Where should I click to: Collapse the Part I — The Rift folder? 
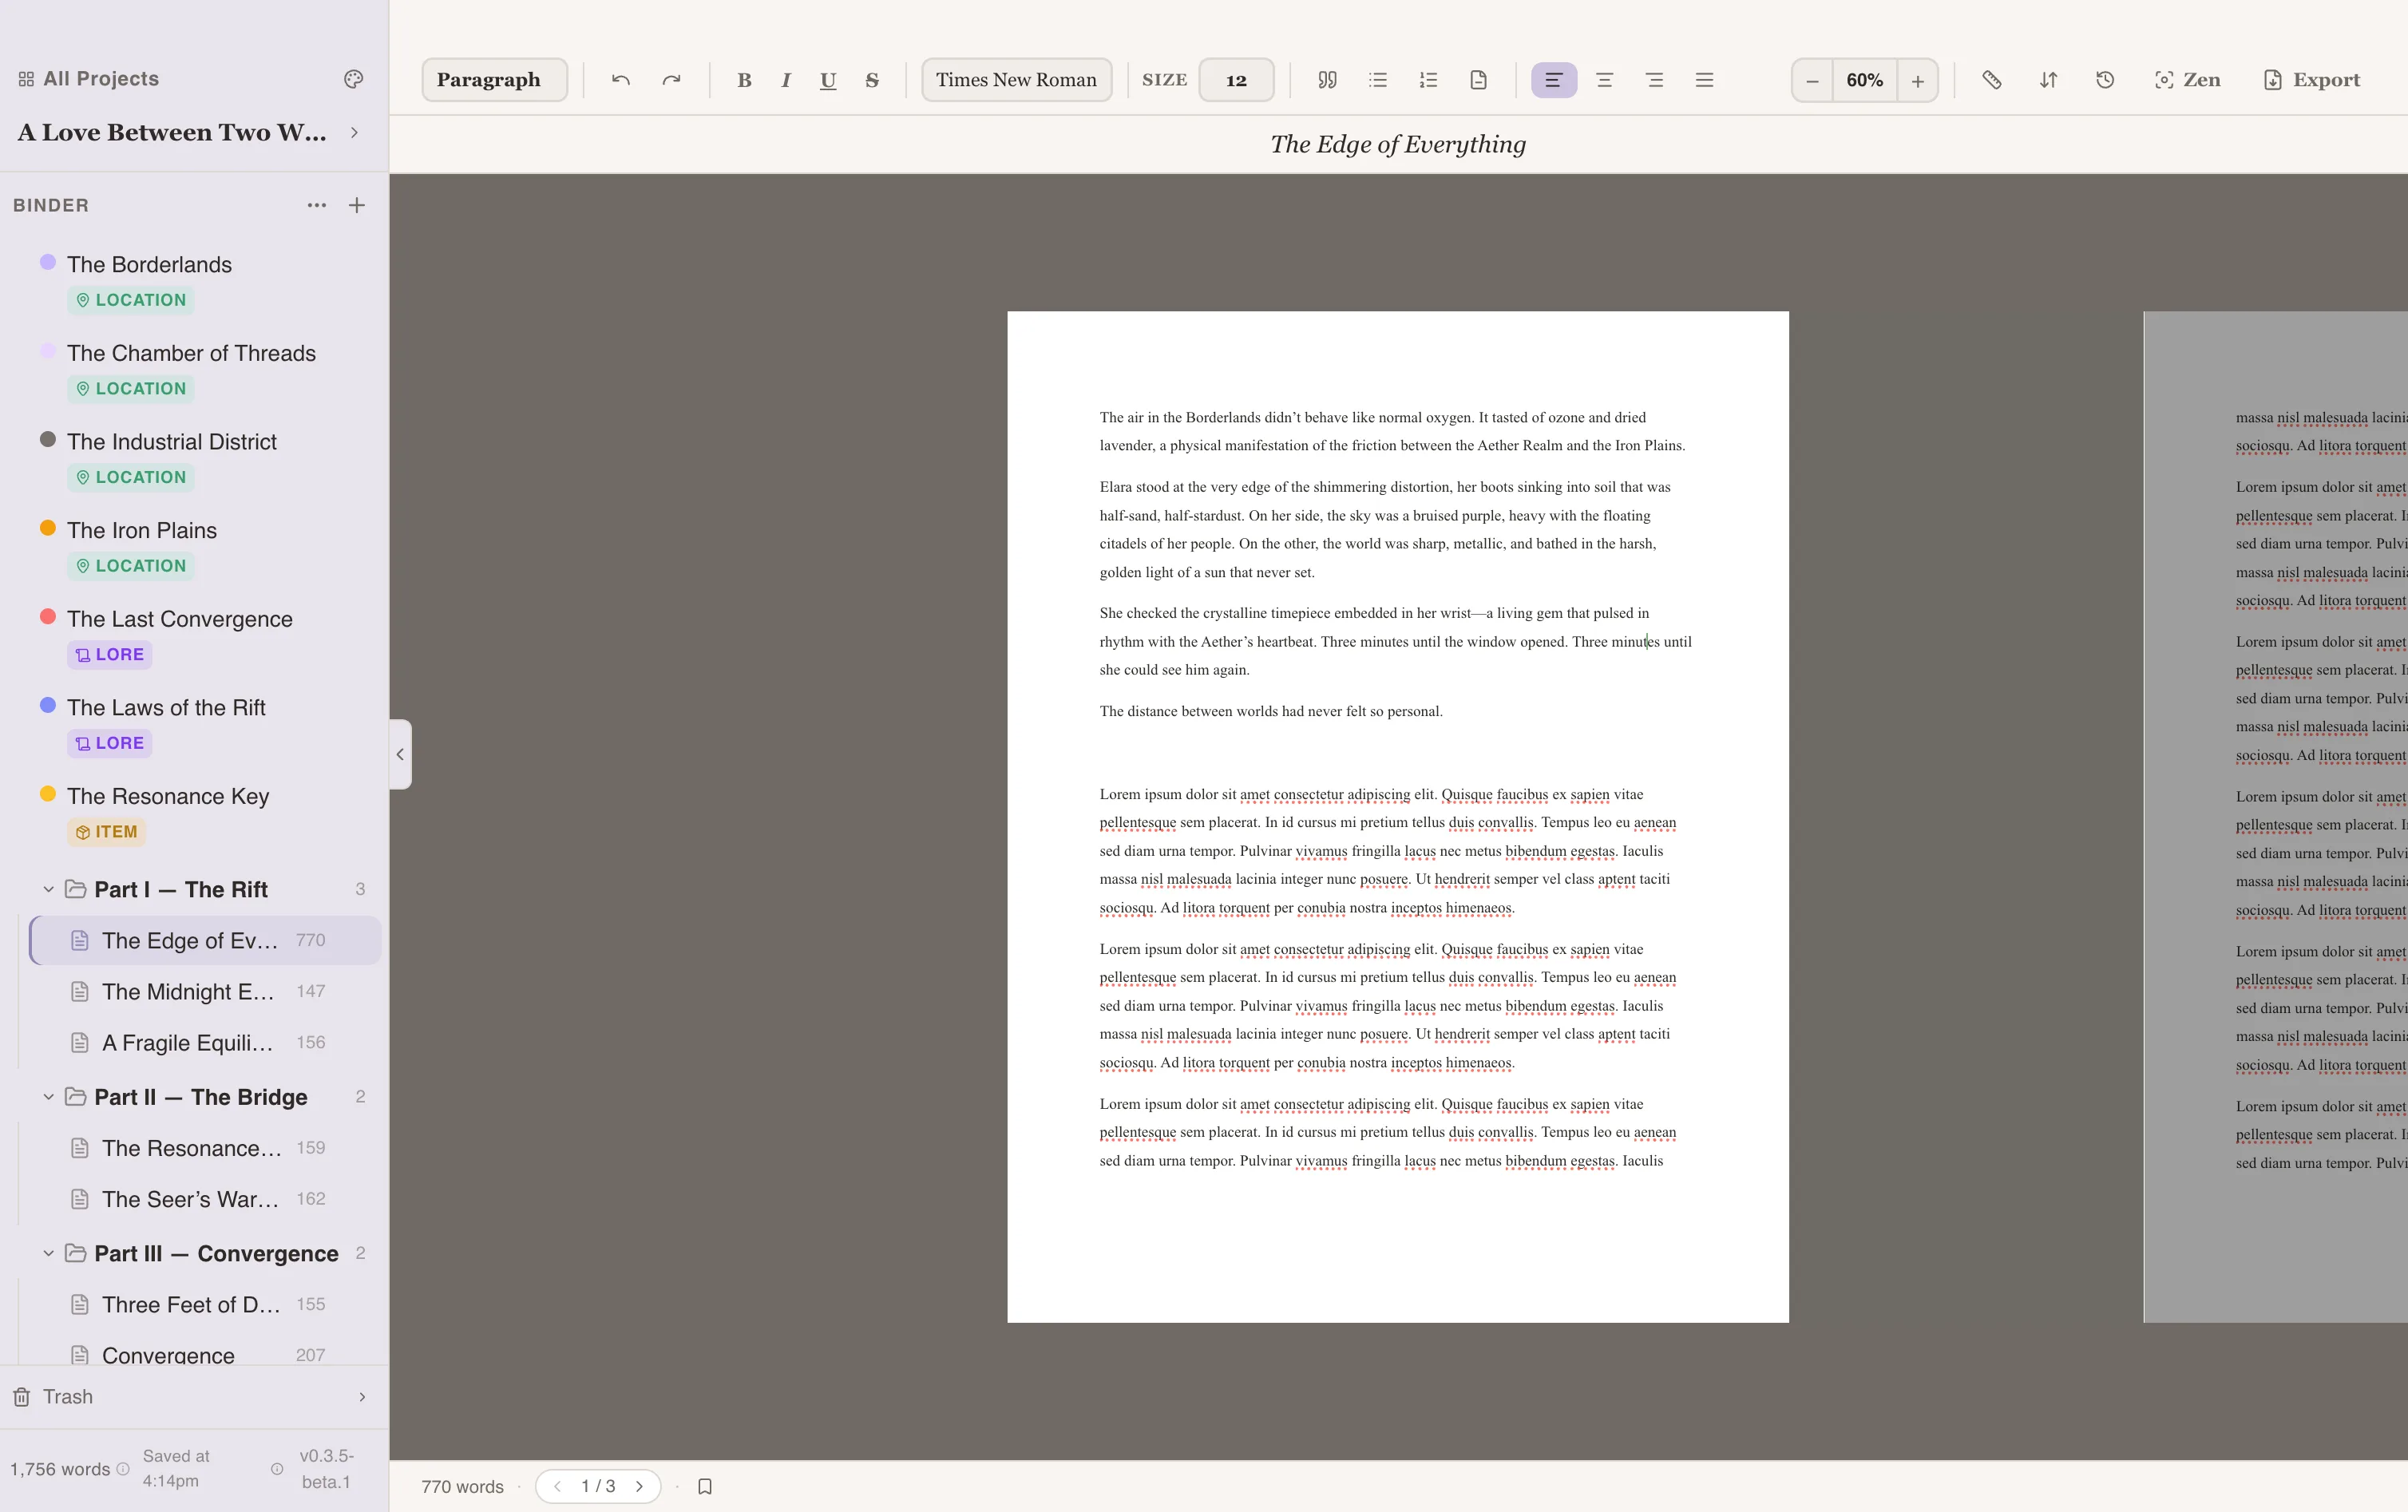[47, 888]
